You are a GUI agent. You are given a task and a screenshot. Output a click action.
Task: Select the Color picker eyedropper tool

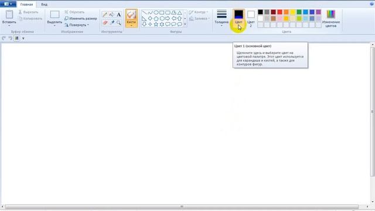(112, 23)
